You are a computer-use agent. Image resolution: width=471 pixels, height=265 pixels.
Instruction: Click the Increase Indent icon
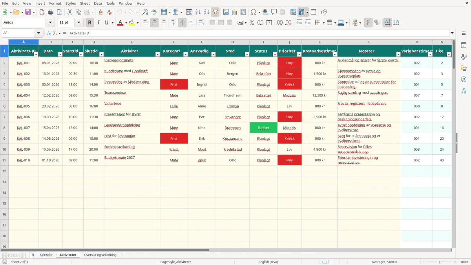click(299, 23)
